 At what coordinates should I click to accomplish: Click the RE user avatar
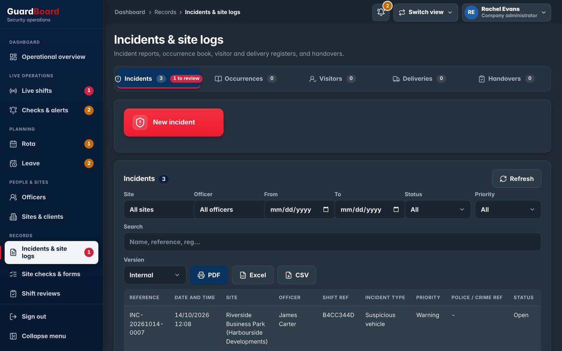(471, 12)
